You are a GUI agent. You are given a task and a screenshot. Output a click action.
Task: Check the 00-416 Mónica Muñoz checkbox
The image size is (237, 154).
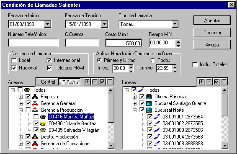36,117
